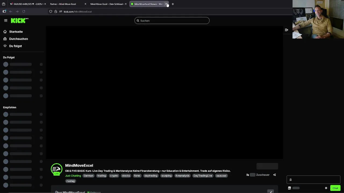344x193 pixels.
Task: Close the XAUUSD tab
Action: coord(45,4)
